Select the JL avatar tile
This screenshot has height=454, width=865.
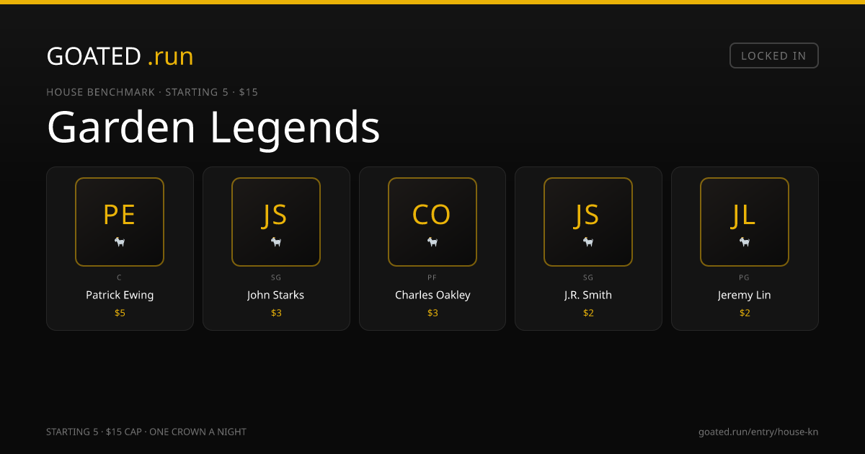[x=745, y=222]
